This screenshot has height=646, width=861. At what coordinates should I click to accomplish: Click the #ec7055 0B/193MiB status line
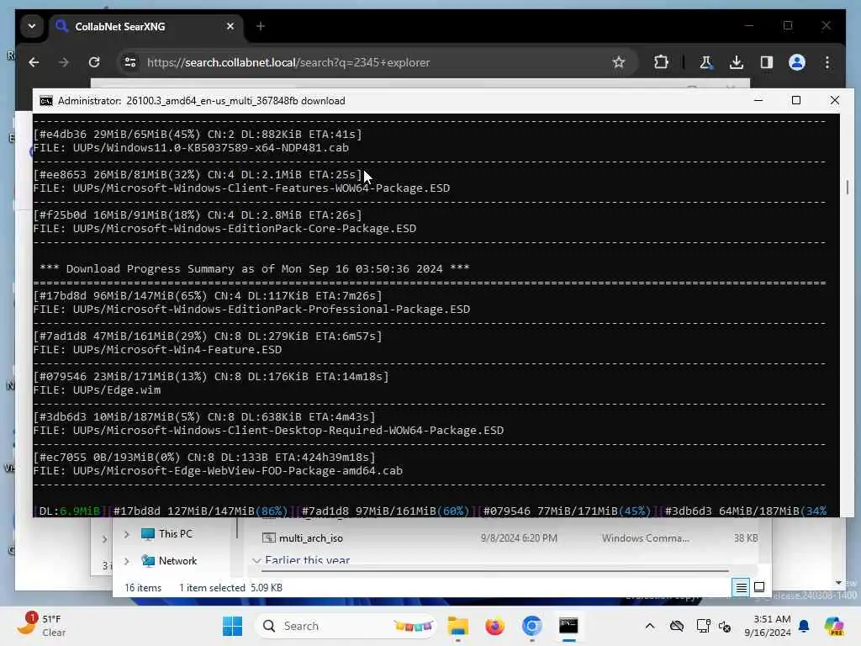[x=204, y=457]
